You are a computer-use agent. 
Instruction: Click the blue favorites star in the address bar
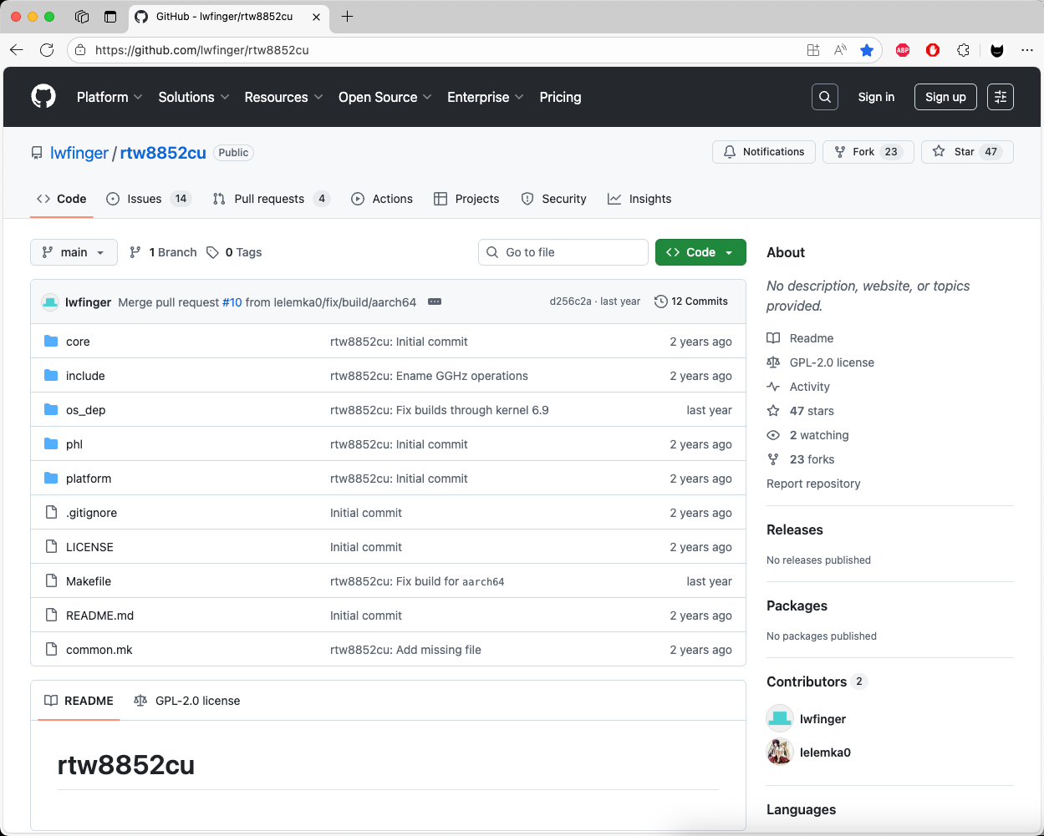click(867, 50)
